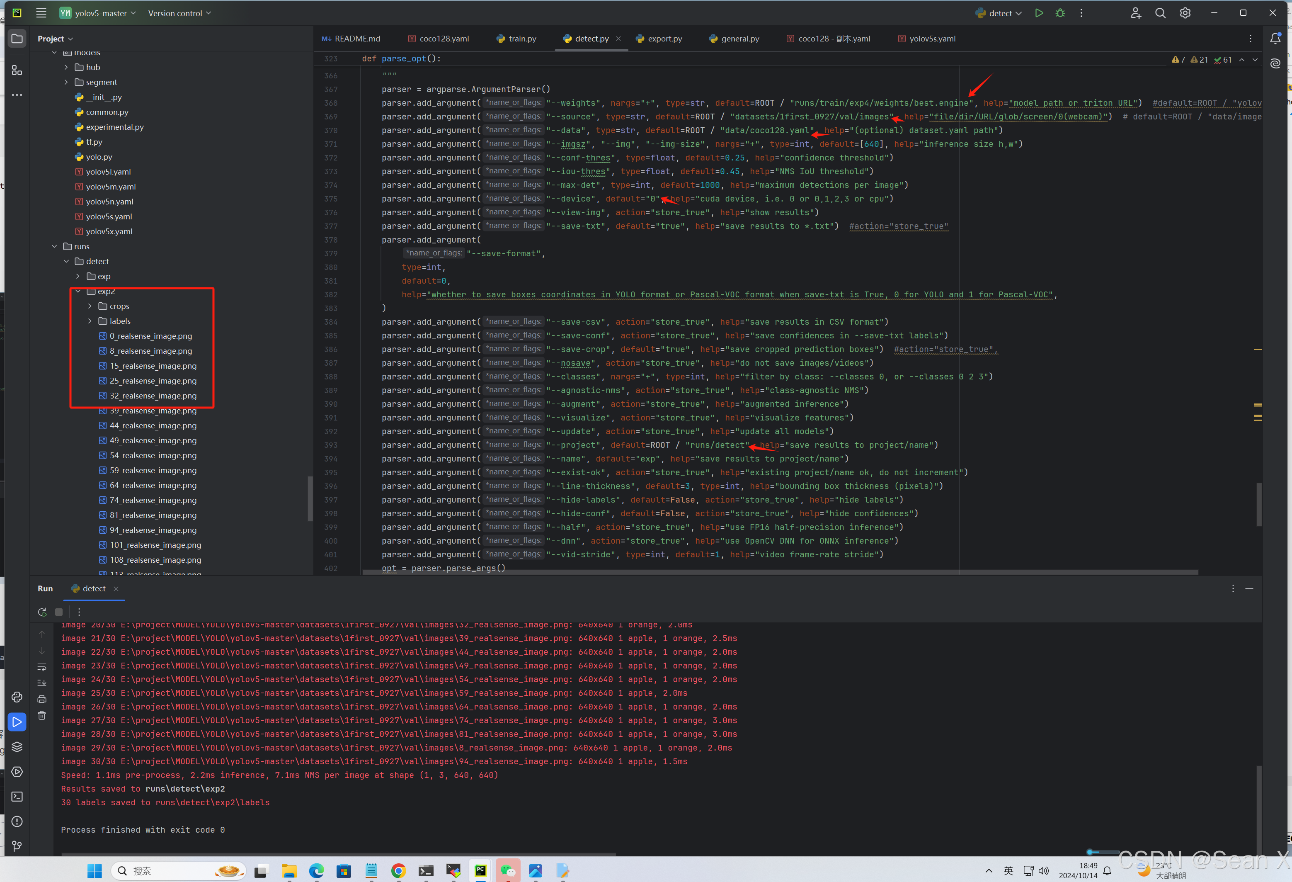Clear console output with trash icon
The image size is (1292, 882).
(x=42, y=715)
